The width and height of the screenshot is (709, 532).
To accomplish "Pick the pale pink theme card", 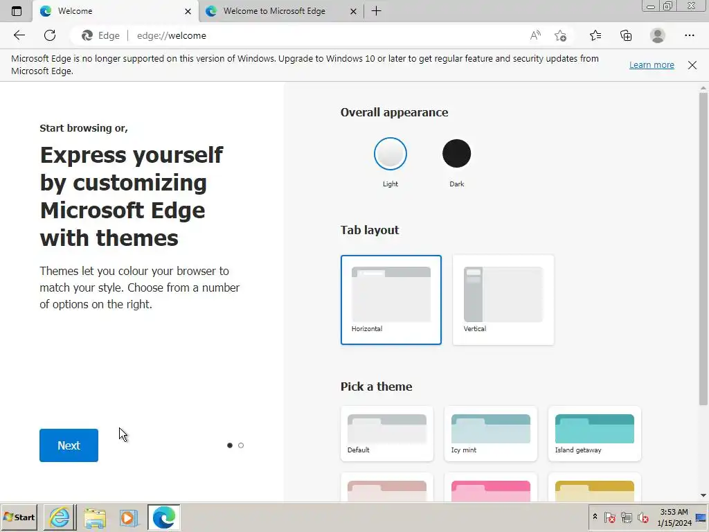I will click(x=387, y=488).
